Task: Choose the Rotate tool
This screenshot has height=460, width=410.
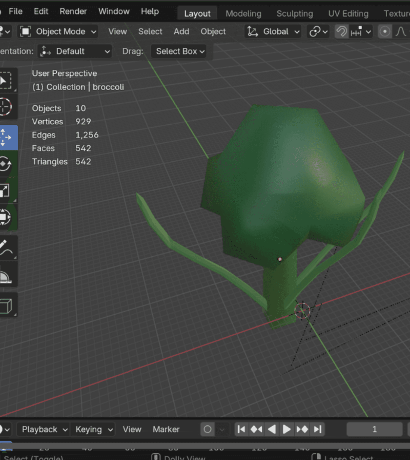Action: tap(6, 164)
